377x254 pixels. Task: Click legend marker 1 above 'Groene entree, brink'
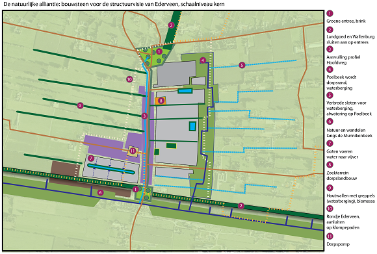coord(330,14)
